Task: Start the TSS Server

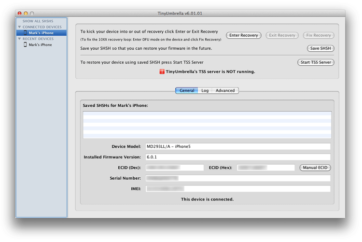Action: (x=316, y=62)
